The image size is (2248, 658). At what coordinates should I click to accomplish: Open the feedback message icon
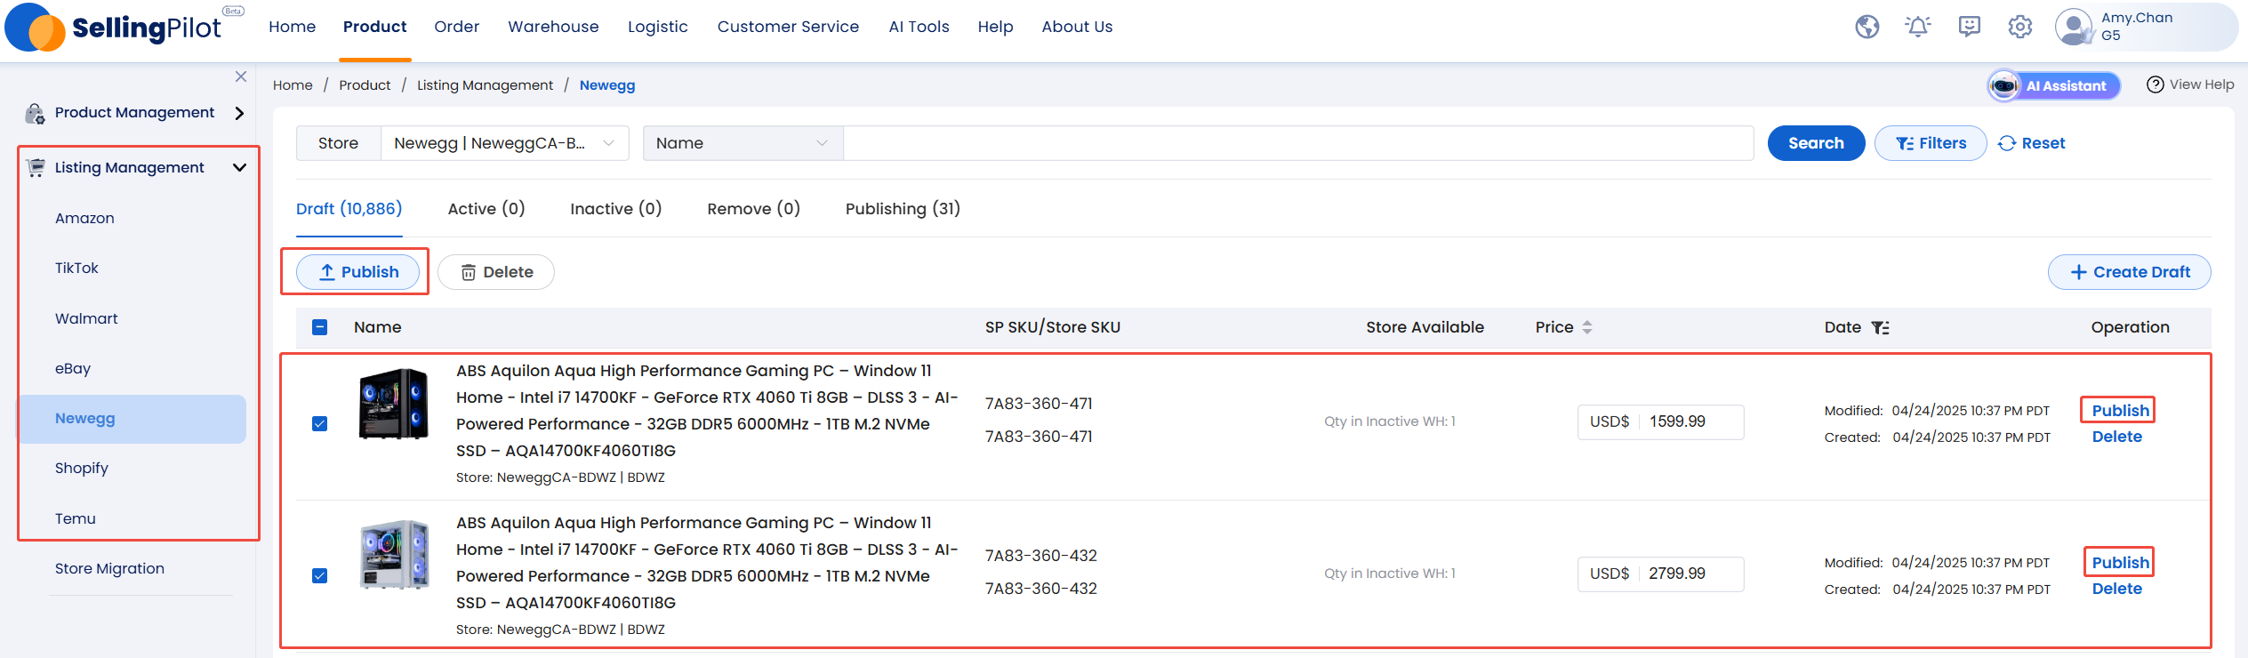(x=1970, y=27)
